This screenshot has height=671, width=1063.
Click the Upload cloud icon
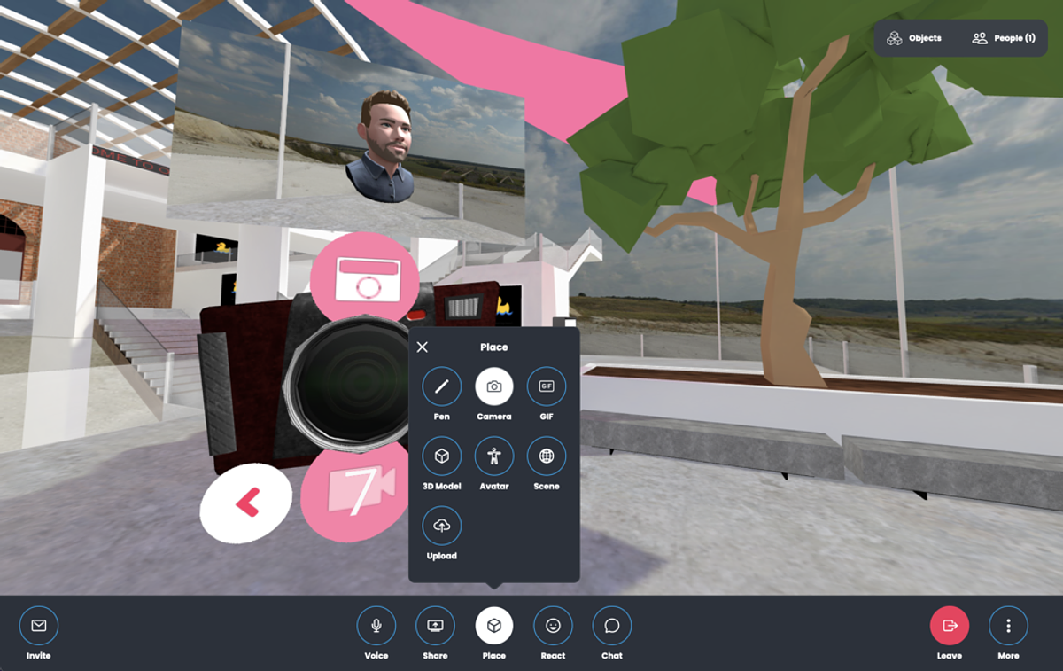(441, 526)
